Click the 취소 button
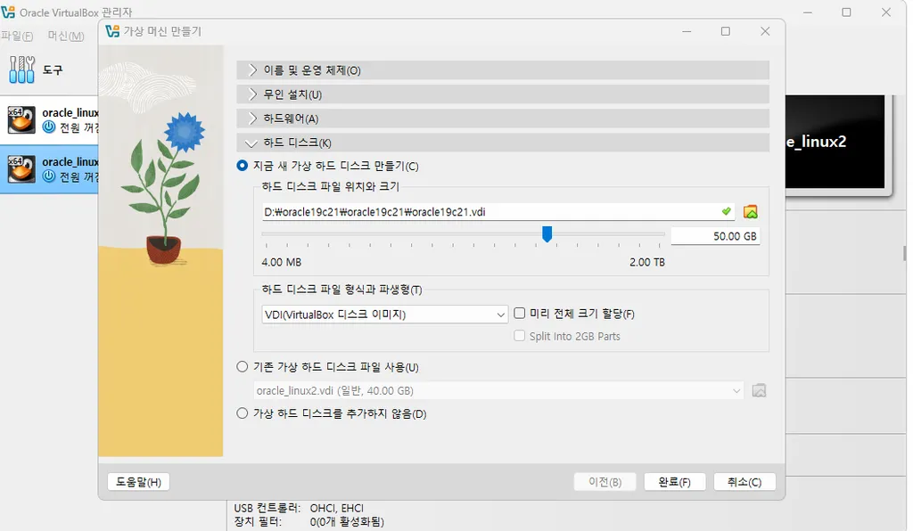This screenshot has width=913, height=531. pos(744,482)
